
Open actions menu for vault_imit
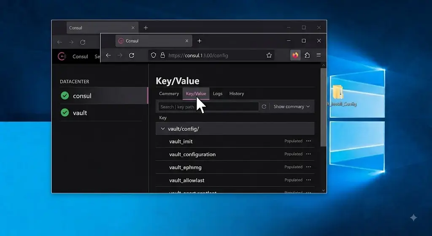(308, 141)
